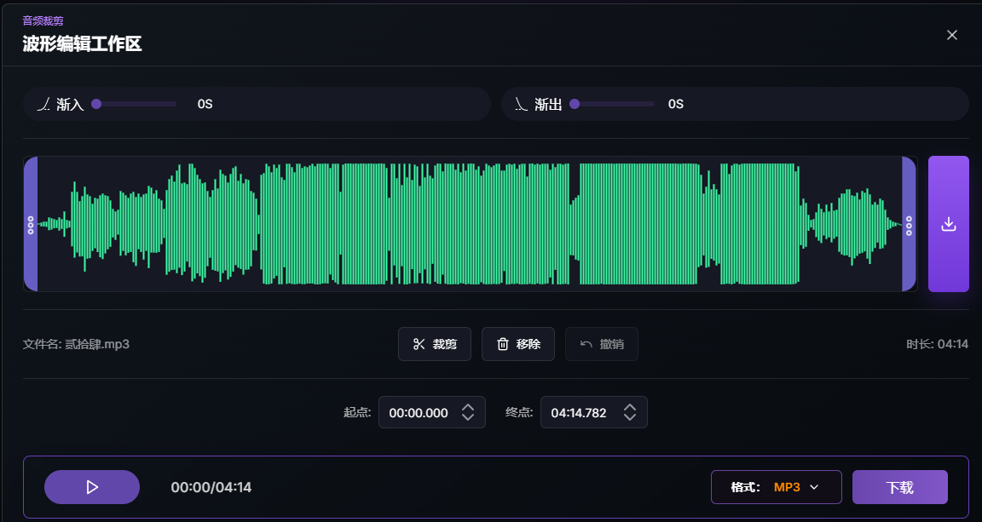
Task: Decrease the 起点 start time with the down arrow
Action: coord(468,417)
